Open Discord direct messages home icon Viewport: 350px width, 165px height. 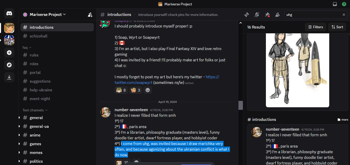[x=9, y=13]
